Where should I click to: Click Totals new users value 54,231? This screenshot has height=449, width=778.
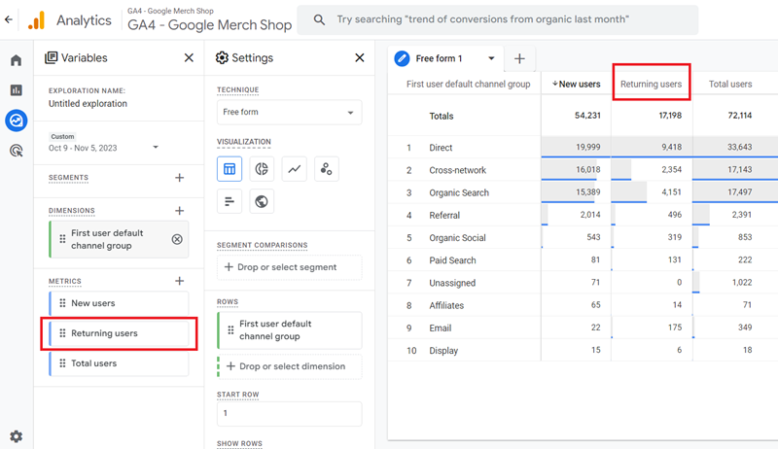[x=587, y=116]
